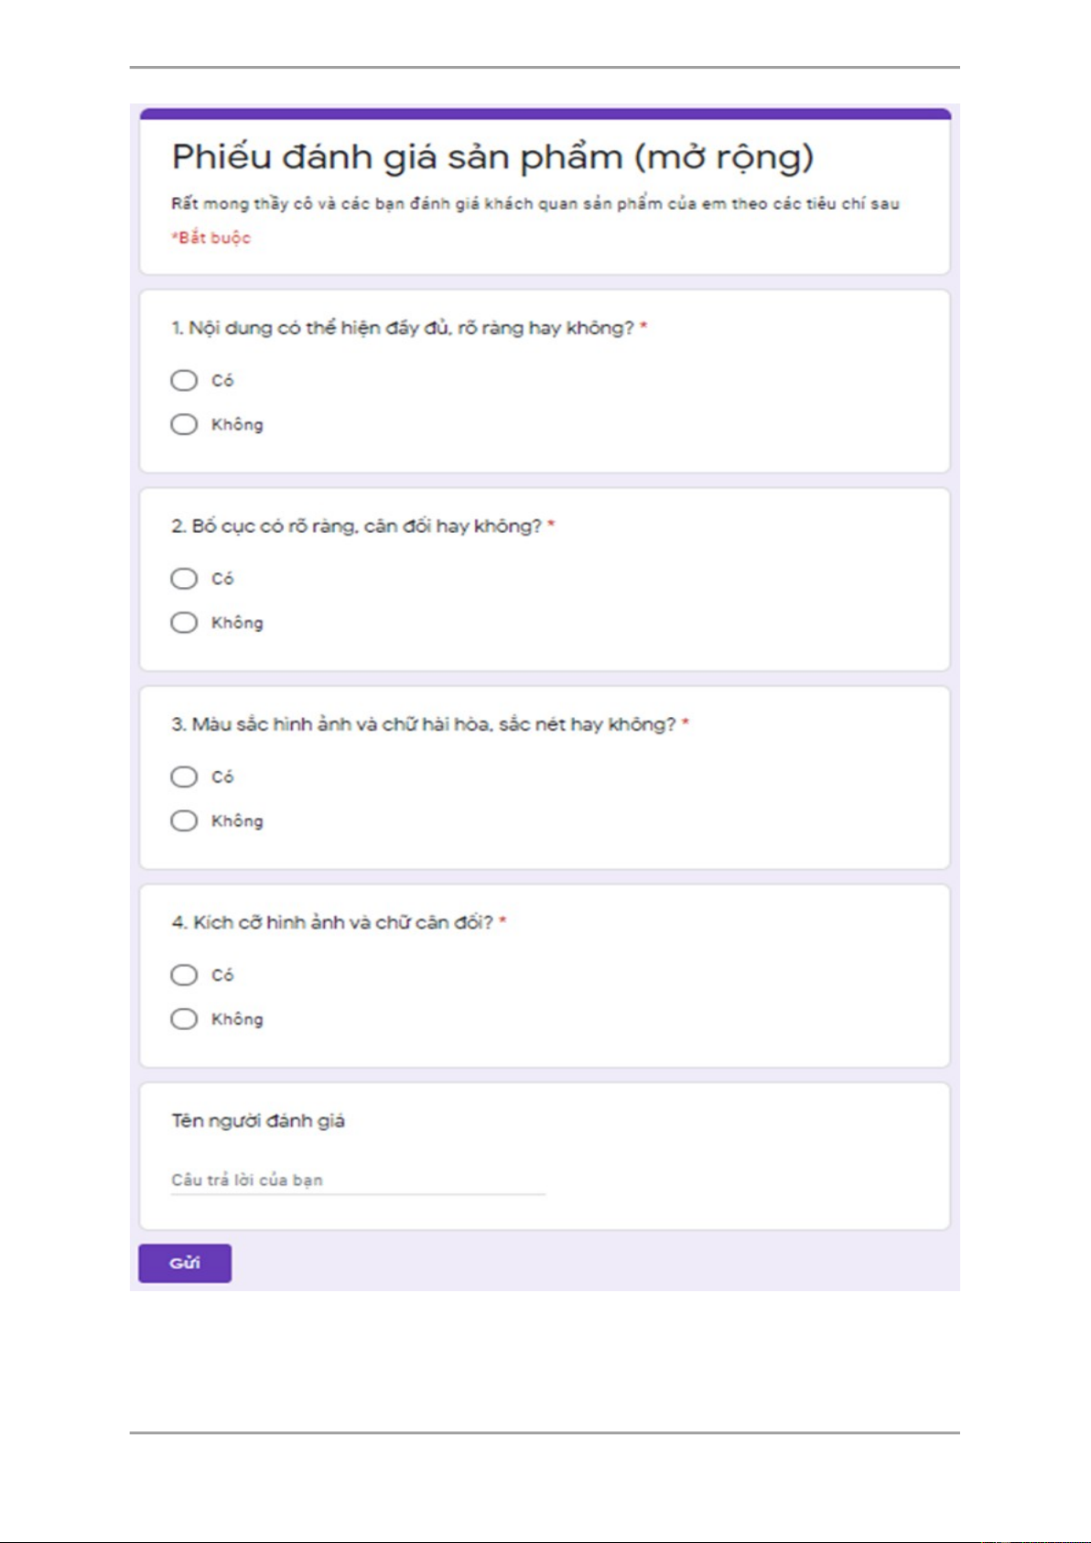This screenshot has height=1543, width=1091.
Task: Click the red "*Bắt buộc" required note
Action: pyautogui.click(x=211, y=238)
